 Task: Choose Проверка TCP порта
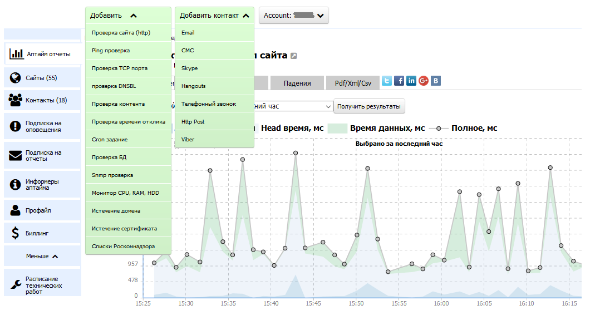coord(129,68)
